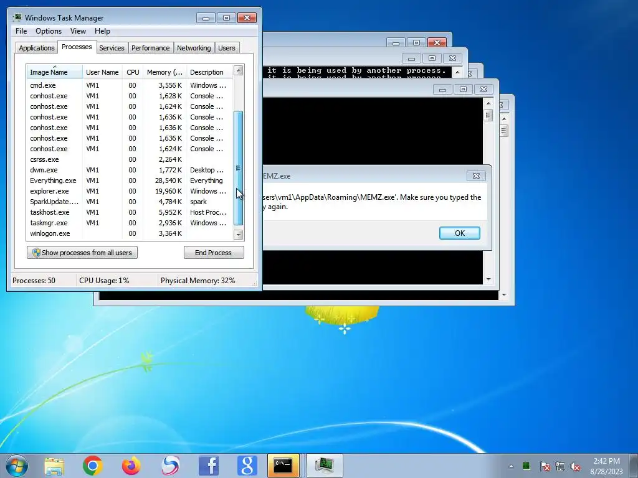Sort processes by Description column header

[x=209, y=72]
